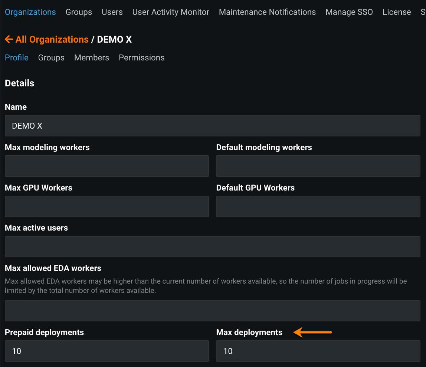Focus the Max active users field
Viewport: 426px width, 367px height.
pyautogui.click(x=212, y=247)
